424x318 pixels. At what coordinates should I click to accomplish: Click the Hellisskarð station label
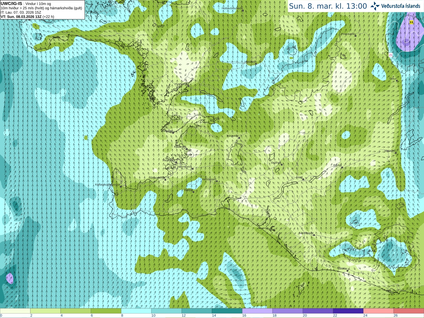[x=209, y=179]
